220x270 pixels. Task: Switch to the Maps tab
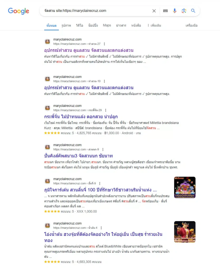pos(107,25)
